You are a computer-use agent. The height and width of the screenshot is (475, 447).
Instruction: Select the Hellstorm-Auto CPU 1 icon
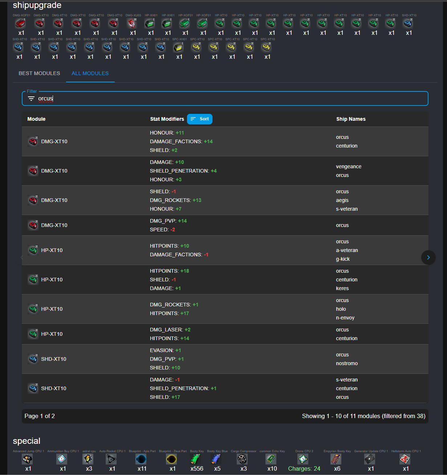(x=405, y=459)
